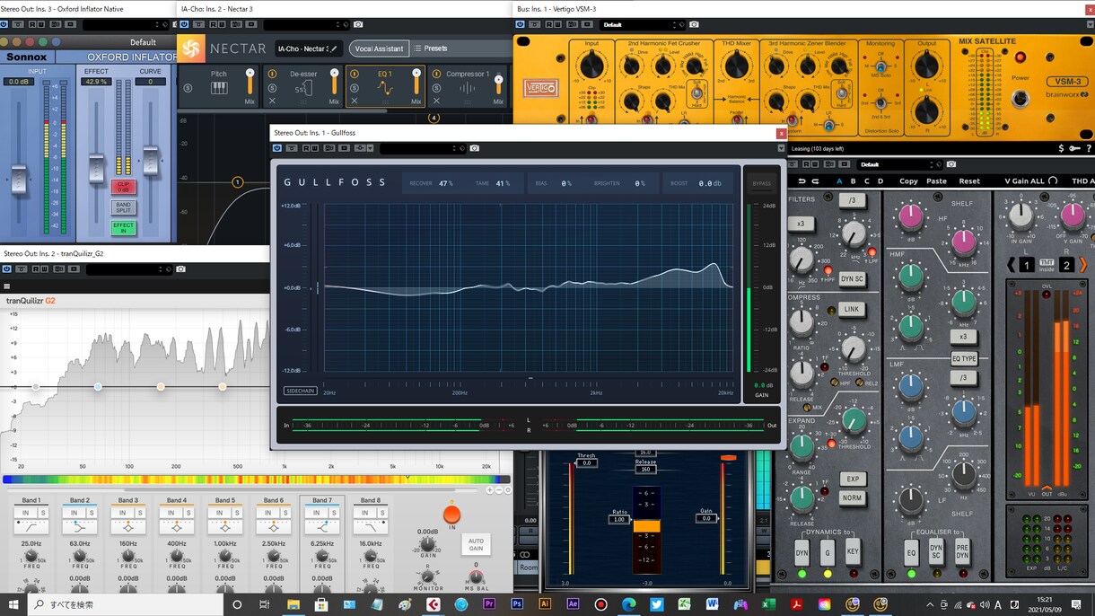Viewport: 1095px width, 616px height.
Task: Click Paste in the channel strip toolbar
Action: [936, 181]
